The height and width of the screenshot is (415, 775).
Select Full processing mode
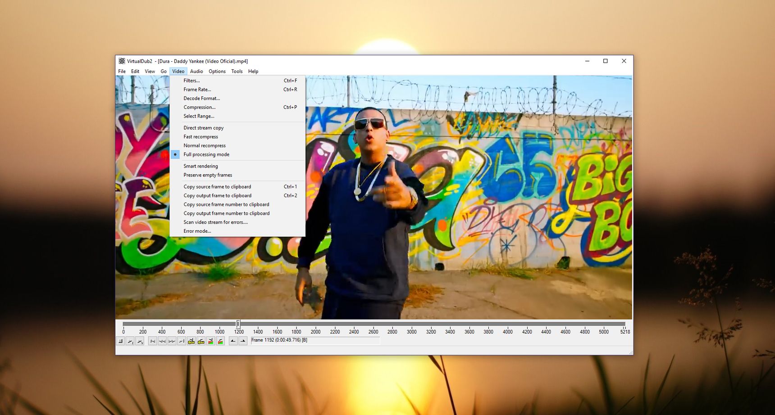237,154
